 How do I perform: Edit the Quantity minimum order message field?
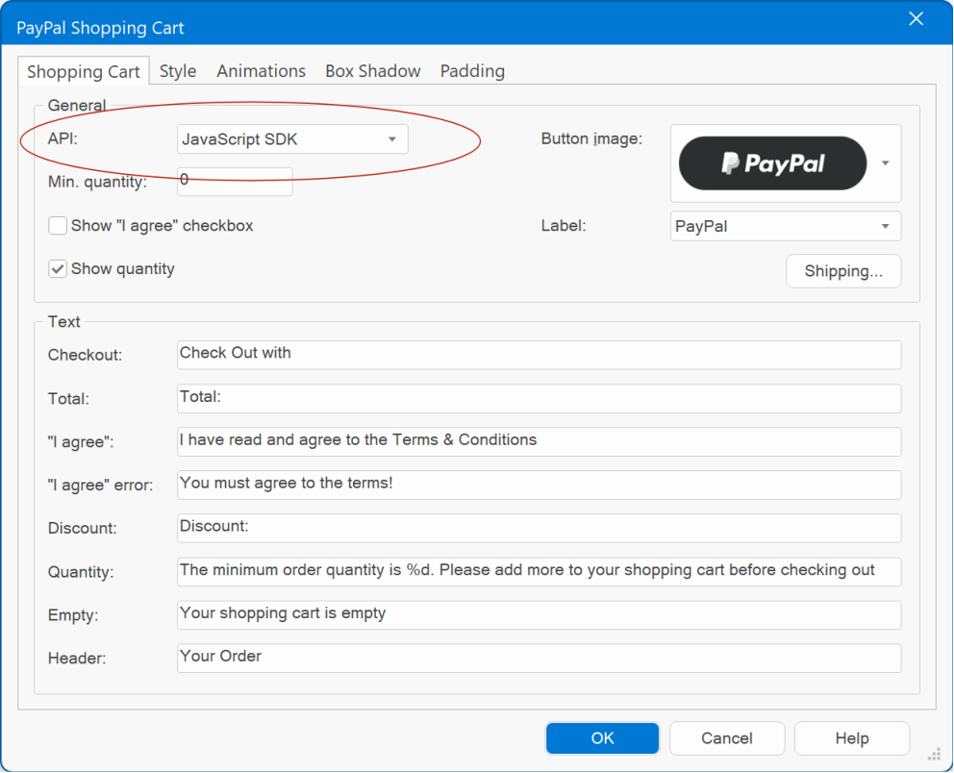(540, 572)
